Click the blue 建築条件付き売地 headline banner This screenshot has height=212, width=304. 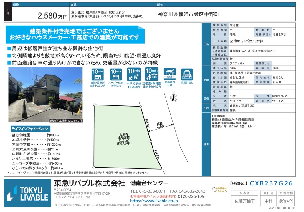click(x=75, y=34)
